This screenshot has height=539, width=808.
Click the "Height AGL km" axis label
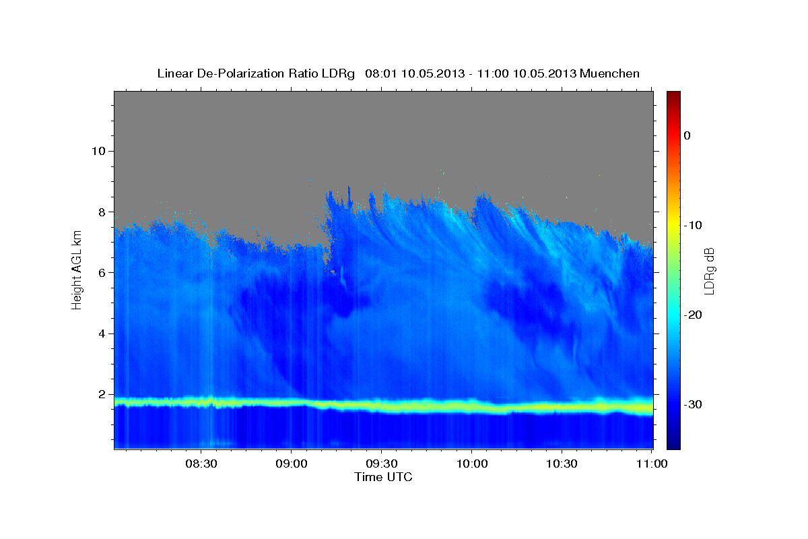click(x=77, y=269)
